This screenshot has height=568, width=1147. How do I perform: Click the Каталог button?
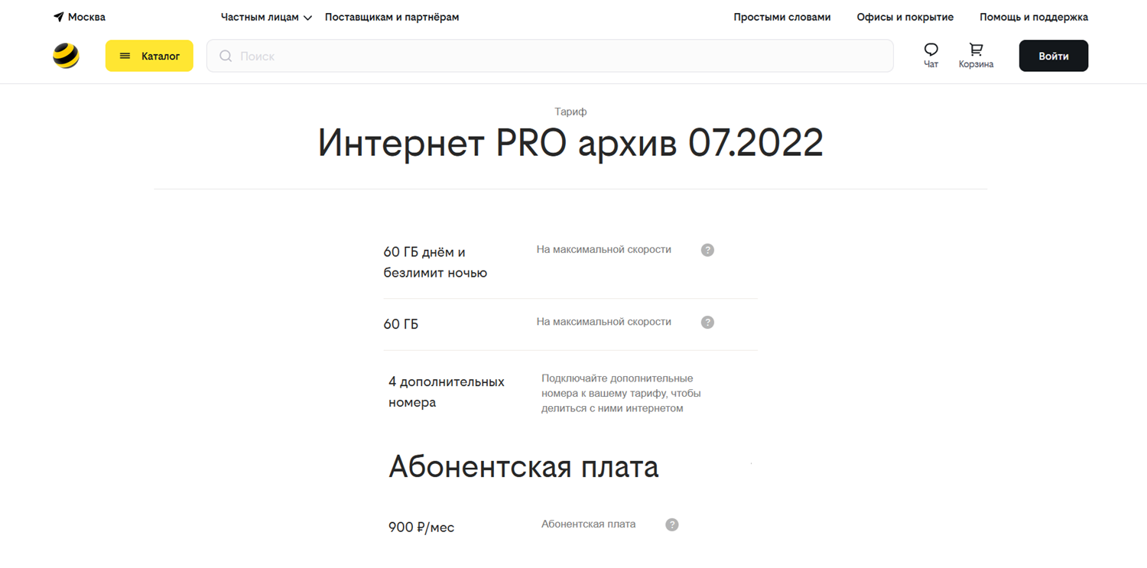pos(149,56)
